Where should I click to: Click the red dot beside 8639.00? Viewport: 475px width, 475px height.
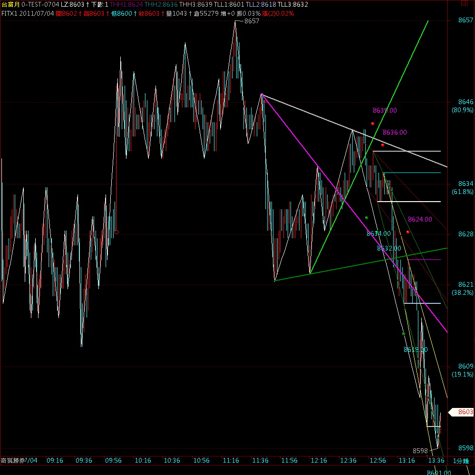tap(373, 124)
